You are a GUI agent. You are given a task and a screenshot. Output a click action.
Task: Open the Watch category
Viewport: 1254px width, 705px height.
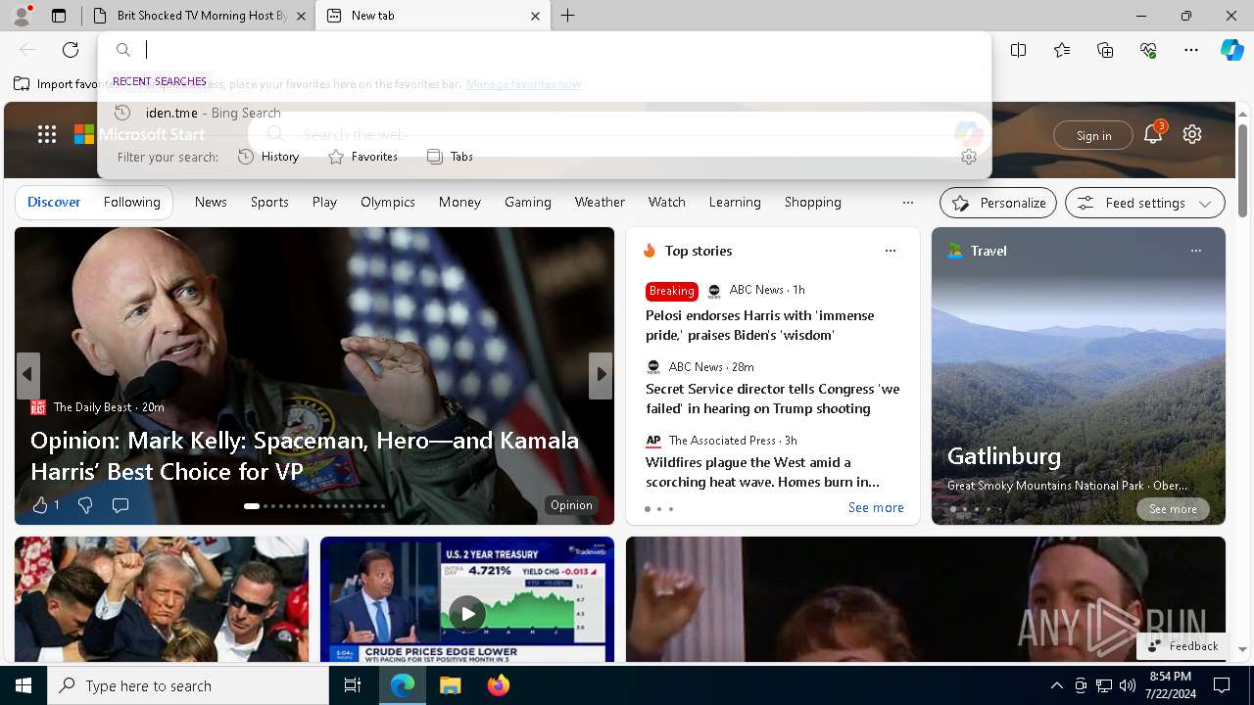pos(667,202)
